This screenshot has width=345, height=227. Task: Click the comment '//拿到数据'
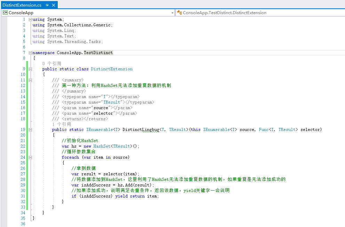83,168
